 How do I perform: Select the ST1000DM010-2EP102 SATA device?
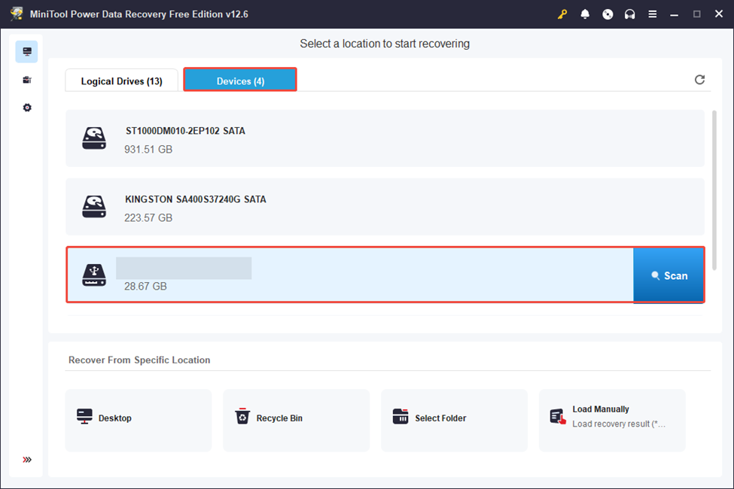pyautogui.click(x=385, y=138)
